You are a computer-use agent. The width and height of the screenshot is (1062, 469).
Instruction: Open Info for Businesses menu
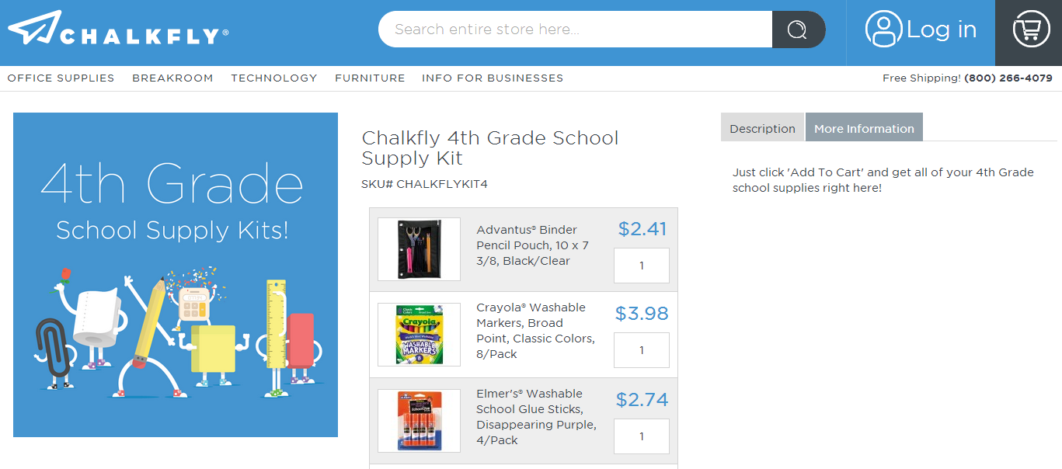point(493,78)
